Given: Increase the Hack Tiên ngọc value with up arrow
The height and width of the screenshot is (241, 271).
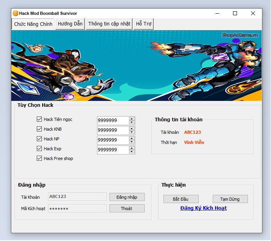Looking at the screenshot, I should [x=132, y=119].
